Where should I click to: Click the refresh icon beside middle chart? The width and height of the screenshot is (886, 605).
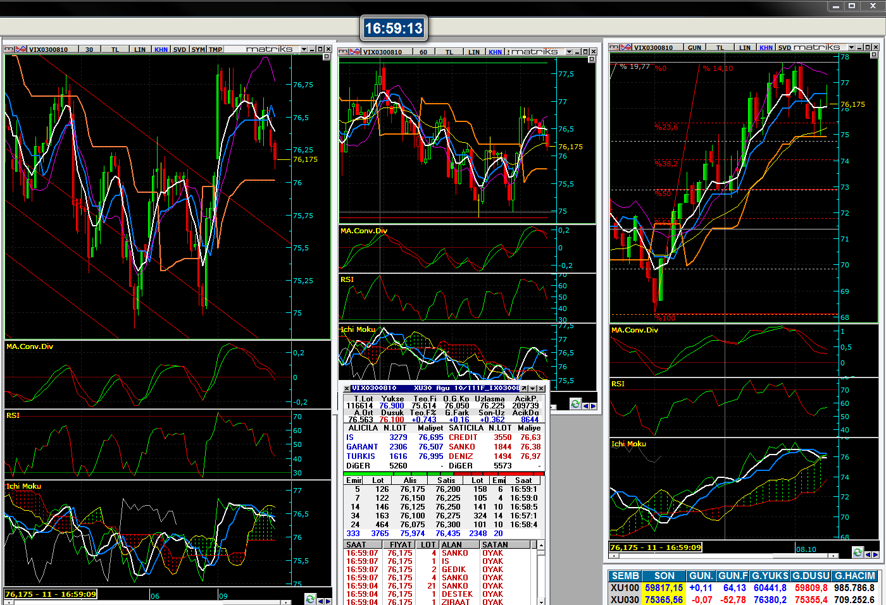(x=575, y=404)
